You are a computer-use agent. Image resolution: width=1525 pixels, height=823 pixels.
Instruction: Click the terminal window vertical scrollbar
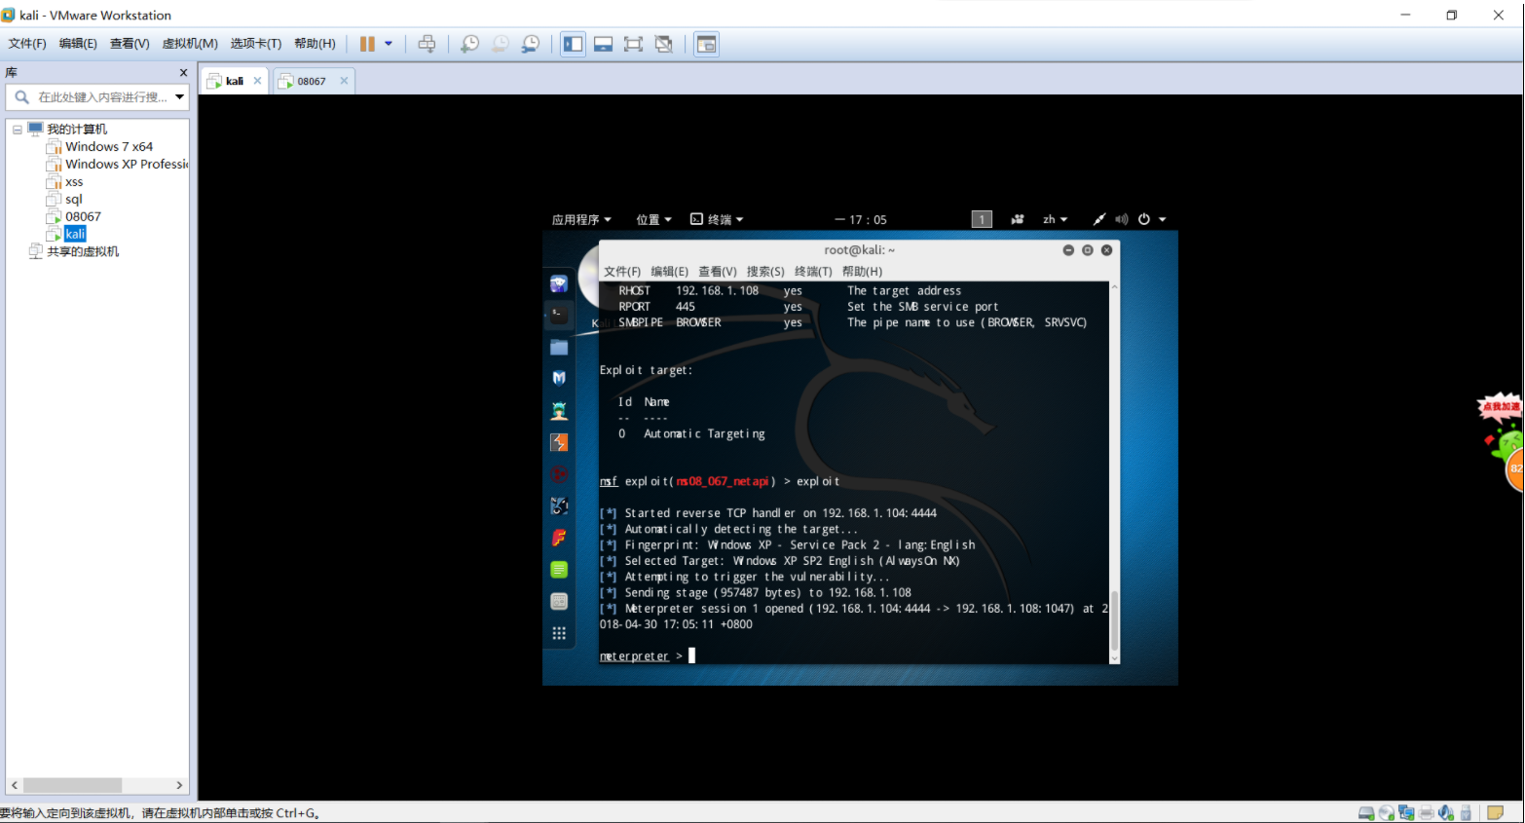pyautogui.click(x=1115, y=619)
